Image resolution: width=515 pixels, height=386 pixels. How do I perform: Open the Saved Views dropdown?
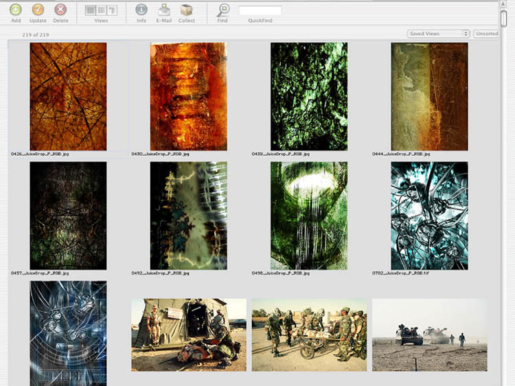point(438,34)
